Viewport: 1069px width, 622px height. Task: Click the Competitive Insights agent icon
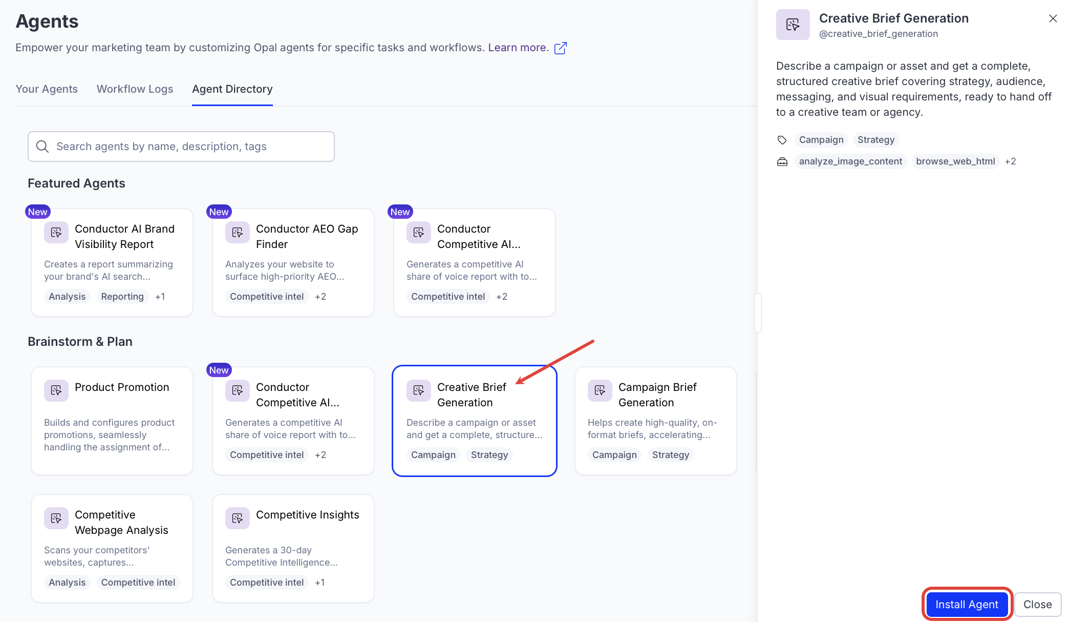coord(238,519)
